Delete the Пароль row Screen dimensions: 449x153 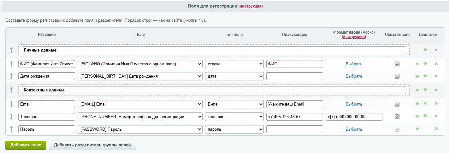(x=436, y=128)
